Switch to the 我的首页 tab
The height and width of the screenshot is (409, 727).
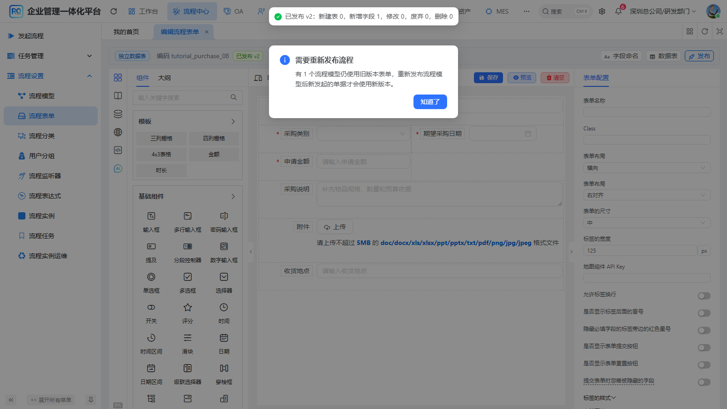126,32
